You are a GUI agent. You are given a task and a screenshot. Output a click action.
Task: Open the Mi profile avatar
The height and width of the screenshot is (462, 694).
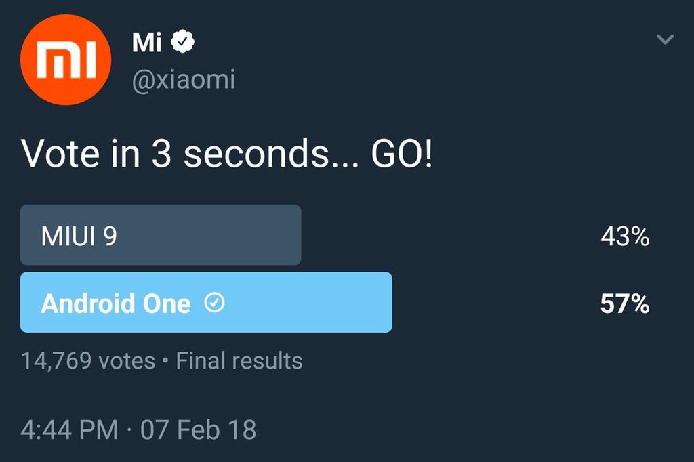pos(66,60)
